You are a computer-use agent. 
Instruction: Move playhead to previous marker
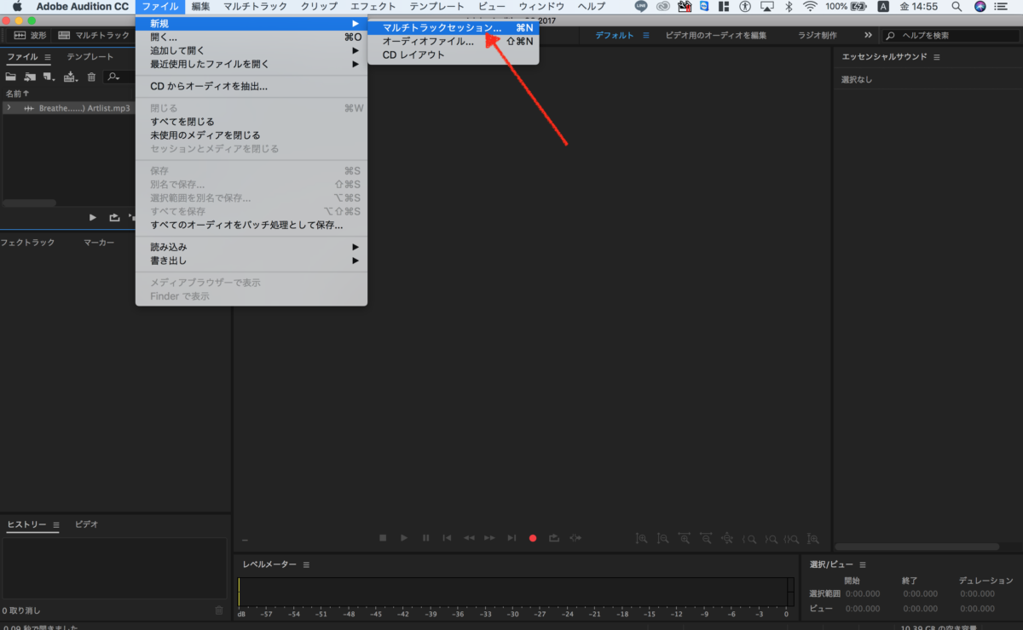(x=447, y=538)
